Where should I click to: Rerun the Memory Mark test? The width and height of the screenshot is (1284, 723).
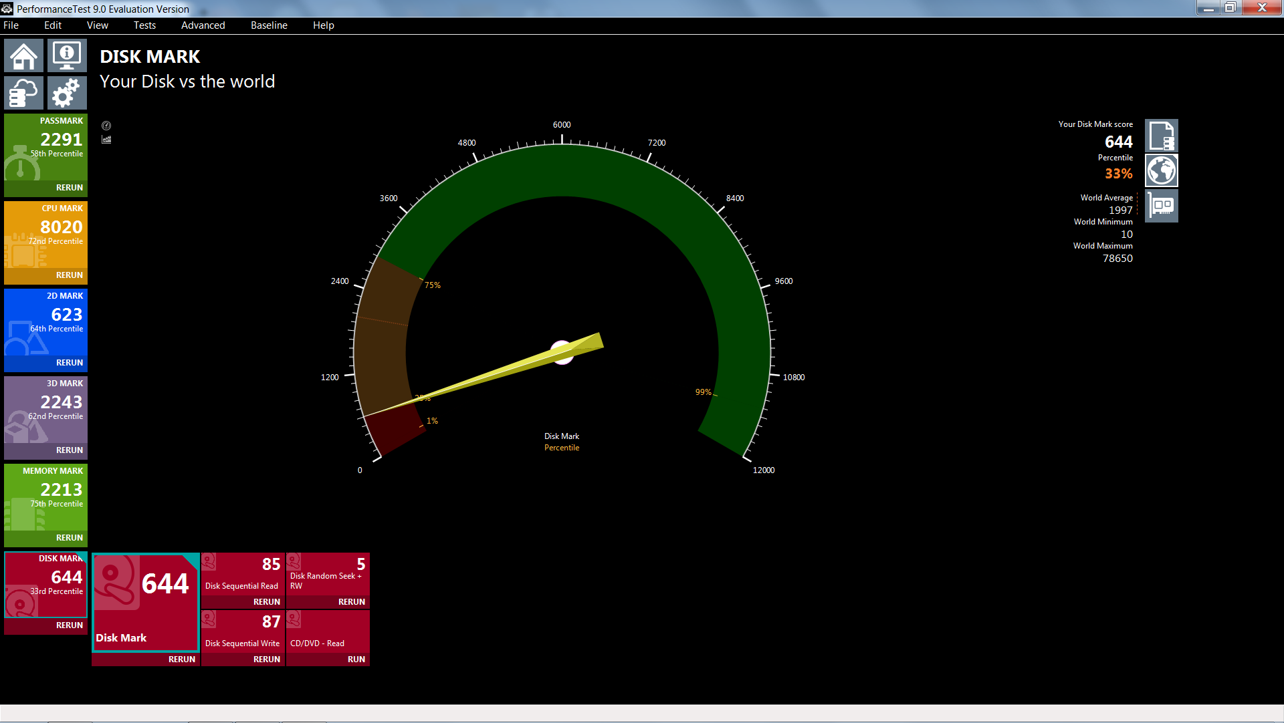tap(70, 538)
